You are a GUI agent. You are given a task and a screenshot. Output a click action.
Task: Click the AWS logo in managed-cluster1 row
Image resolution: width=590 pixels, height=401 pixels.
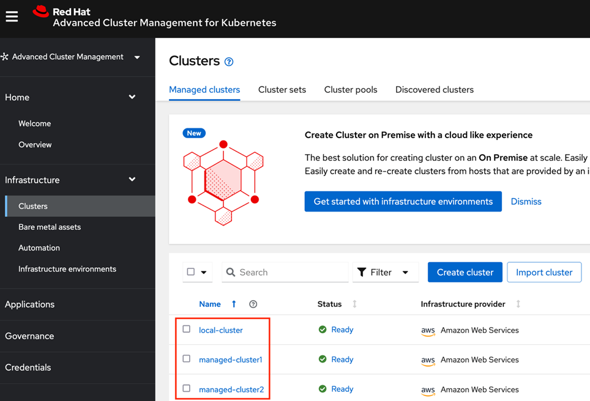point(428,361)
